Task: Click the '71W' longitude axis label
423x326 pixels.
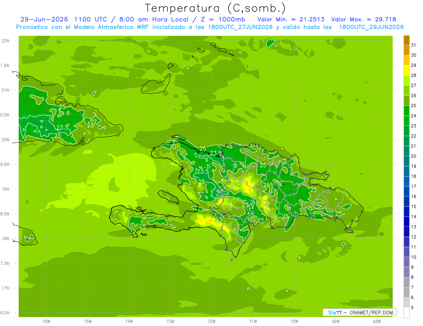Action: (x=253, y=321)
